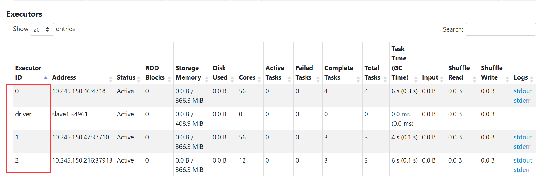Sort by Executor ID column arrow
Viewport: 543px width, 178px height.
click(x=46, y=78)
